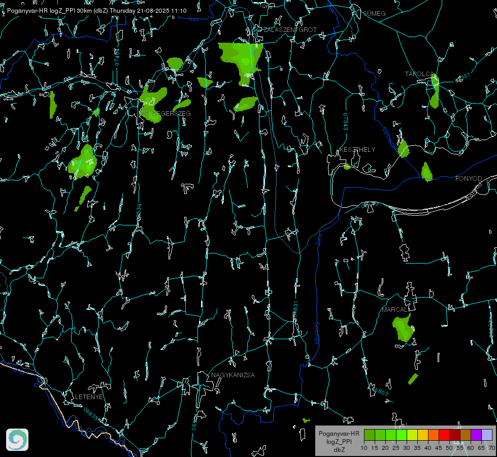
Task: Click the radar echo south of MARCALI
Action: tap(403, 328)
